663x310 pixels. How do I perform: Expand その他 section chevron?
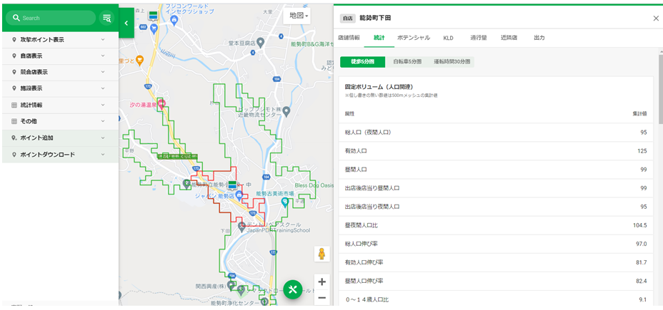tap(103, 121)
